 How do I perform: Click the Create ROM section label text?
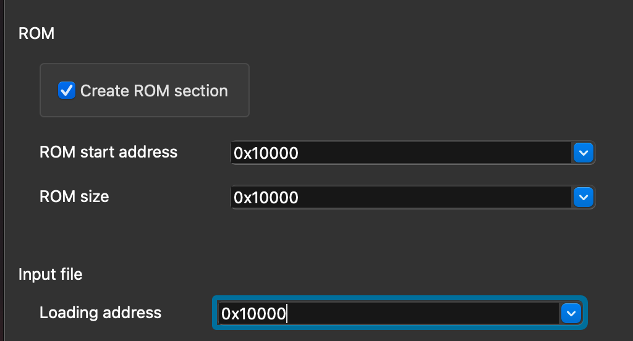click(x=154, y=91)
